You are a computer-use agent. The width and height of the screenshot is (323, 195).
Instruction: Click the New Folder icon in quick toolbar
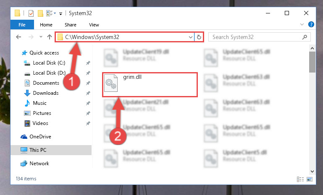40,13
